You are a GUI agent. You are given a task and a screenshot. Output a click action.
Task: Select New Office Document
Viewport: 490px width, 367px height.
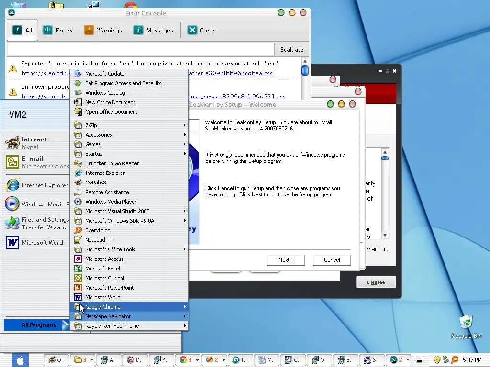(129, 102)
